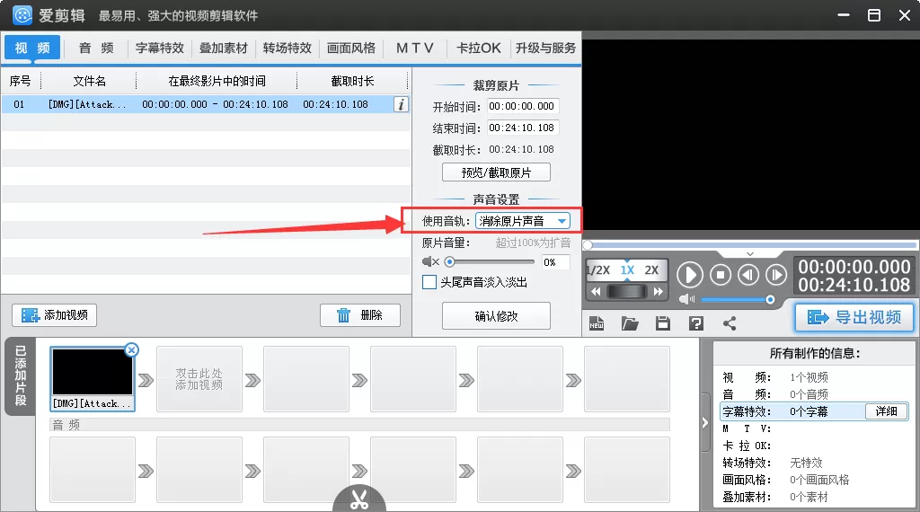Click the 爱剪辑 app logo

(22, 15)
